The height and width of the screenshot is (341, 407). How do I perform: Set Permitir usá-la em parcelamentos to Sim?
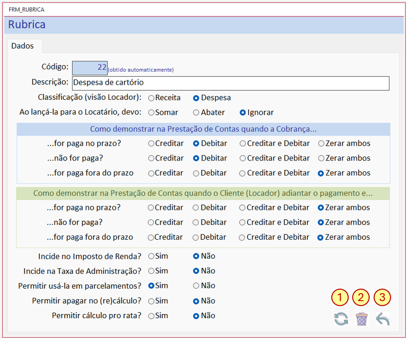coord(151,286)
